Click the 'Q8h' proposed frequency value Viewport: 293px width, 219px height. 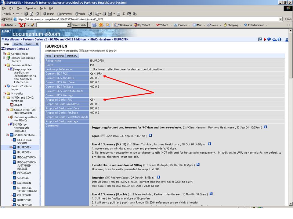[x=93, y=100]
